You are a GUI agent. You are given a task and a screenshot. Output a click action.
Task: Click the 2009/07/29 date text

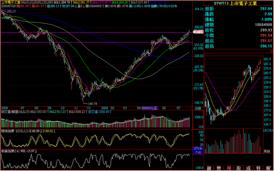[x=9, y=6]
